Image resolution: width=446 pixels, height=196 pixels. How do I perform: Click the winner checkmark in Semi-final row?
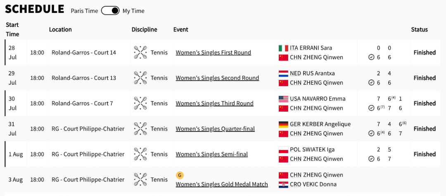(x=371, y=159)
